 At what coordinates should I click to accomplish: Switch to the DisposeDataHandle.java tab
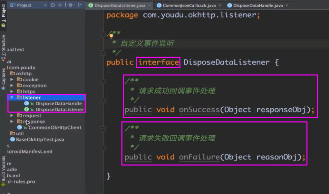258,6
